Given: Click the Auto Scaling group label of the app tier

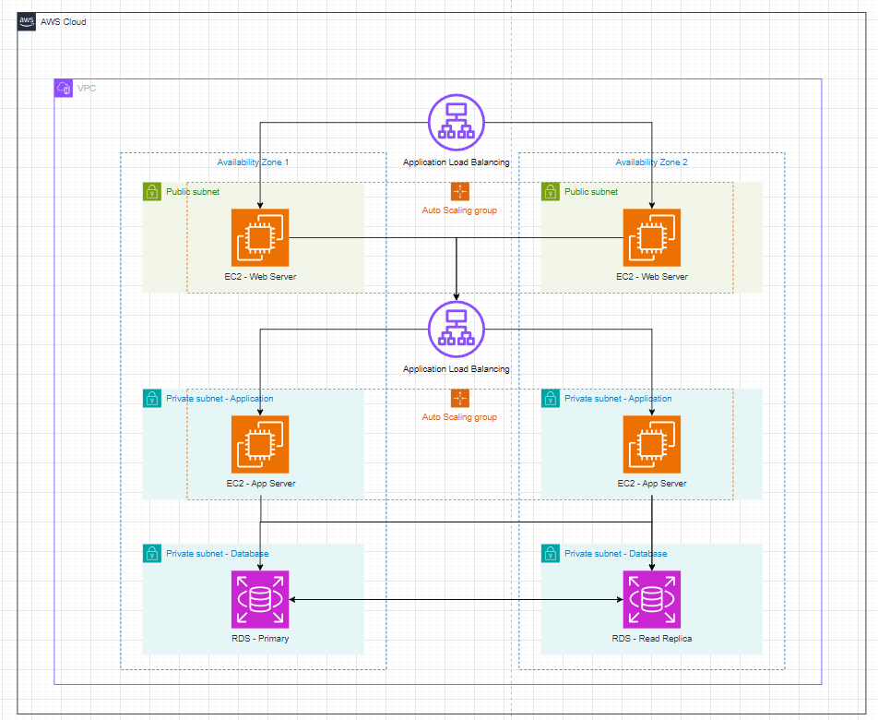Looking at the screenshot, I should [459, 417].
